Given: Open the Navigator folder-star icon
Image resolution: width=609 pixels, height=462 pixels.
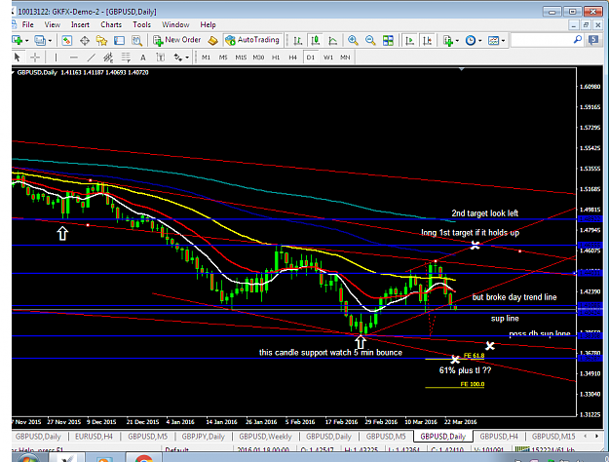Looking at the screenshot, I should point(101,40).
